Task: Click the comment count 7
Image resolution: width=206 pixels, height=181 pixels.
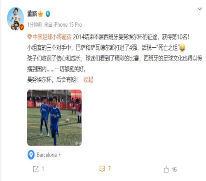Action: click(x=109, y=169)
